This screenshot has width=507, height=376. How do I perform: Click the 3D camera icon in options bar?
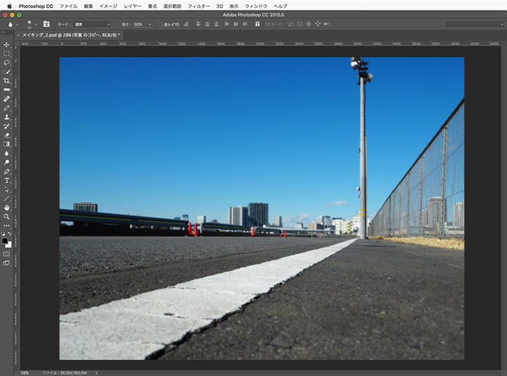[327, 24]
